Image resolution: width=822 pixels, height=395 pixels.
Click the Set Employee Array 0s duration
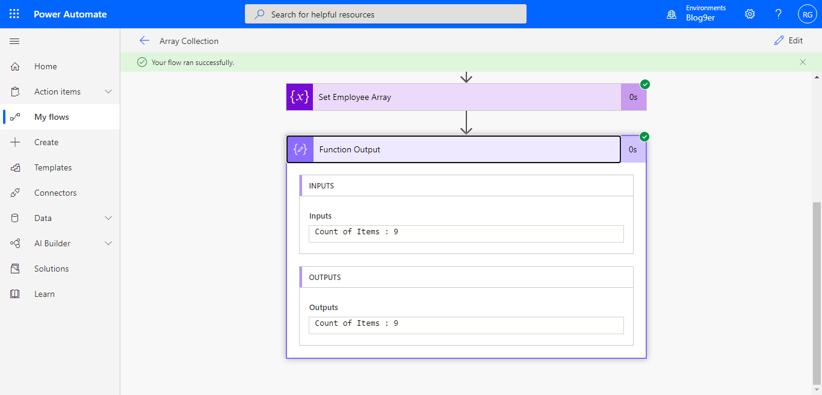[x=634, y=97]
